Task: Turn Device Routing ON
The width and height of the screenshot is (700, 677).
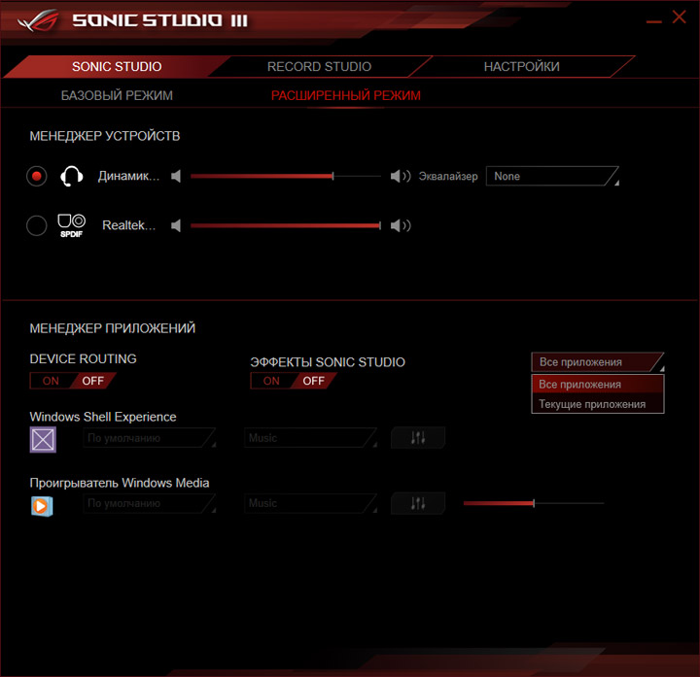Action: tap(51, 381)
